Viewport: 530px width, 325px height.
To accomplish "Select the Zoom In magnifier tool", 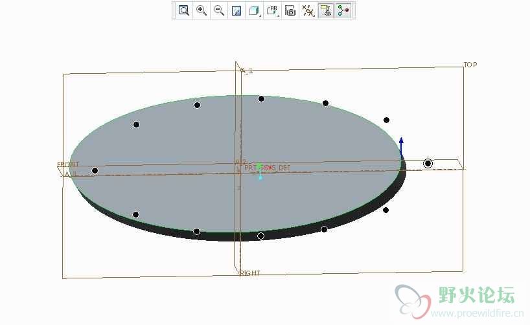I will [x=202, y=10].
